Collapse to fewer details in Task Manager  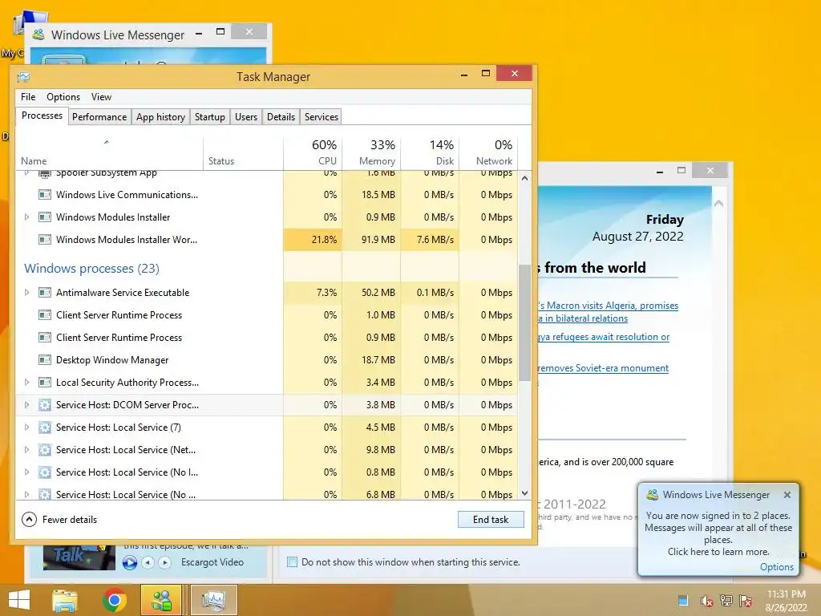click(x=59, y=520)
